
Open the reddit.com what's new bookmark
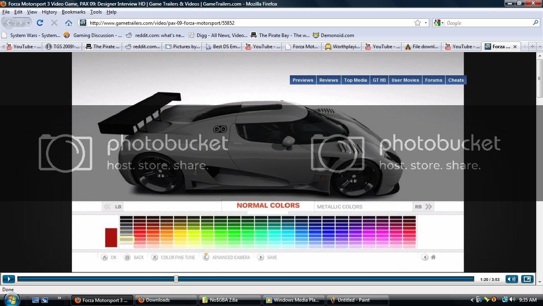point(155,35)
